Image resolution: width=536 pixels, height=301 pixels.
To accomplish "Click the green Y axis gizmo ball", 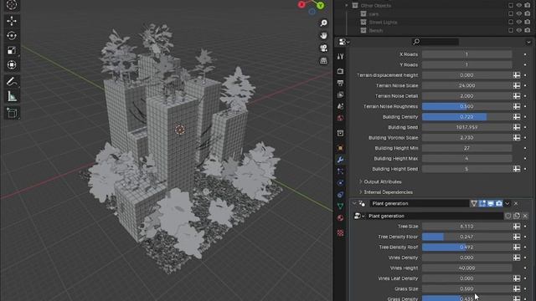I will (x=320, y=6).
